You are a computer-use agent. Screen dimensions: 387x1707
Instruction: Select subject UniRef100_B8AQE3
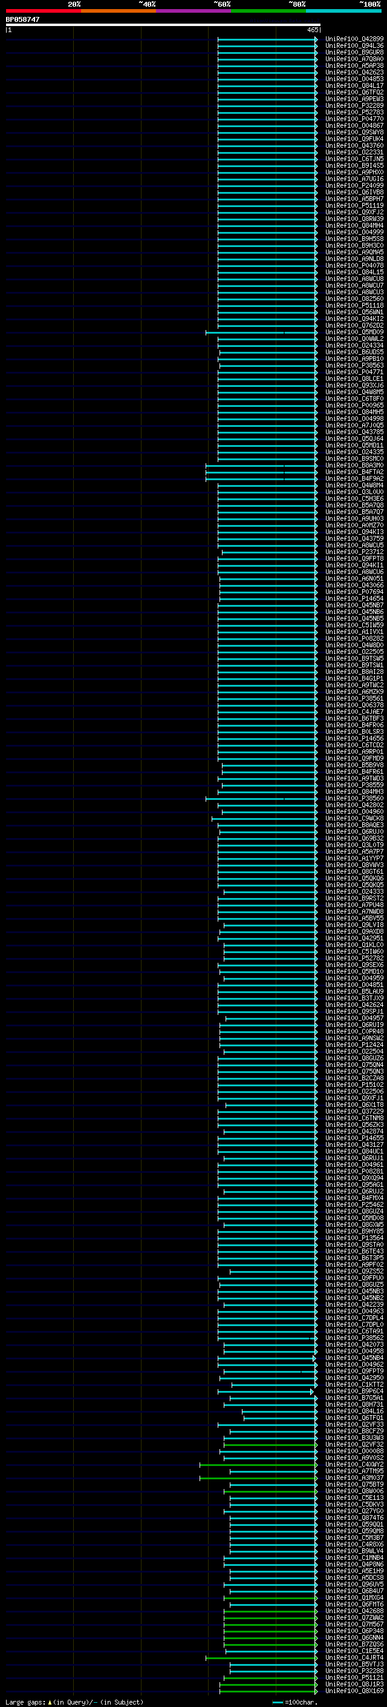click(354, 825)
